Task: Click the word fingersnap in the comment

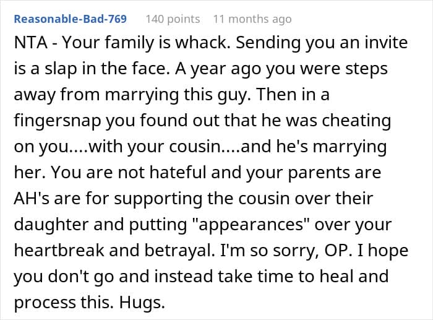Action: 58,121
